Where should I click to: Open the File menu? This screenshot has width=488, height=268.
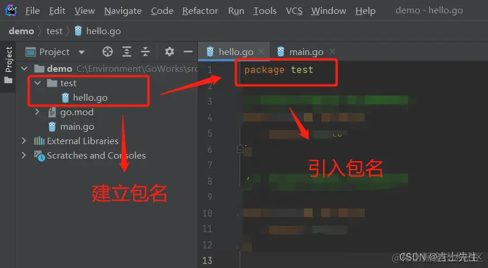[32, 11]
